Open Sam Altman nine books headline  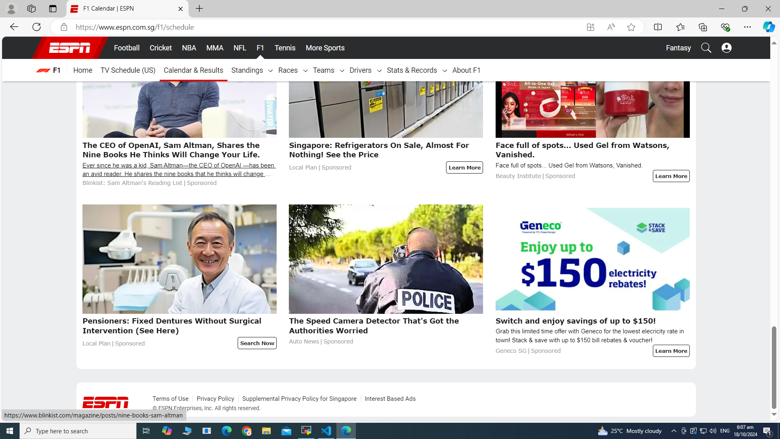point(171,150)
